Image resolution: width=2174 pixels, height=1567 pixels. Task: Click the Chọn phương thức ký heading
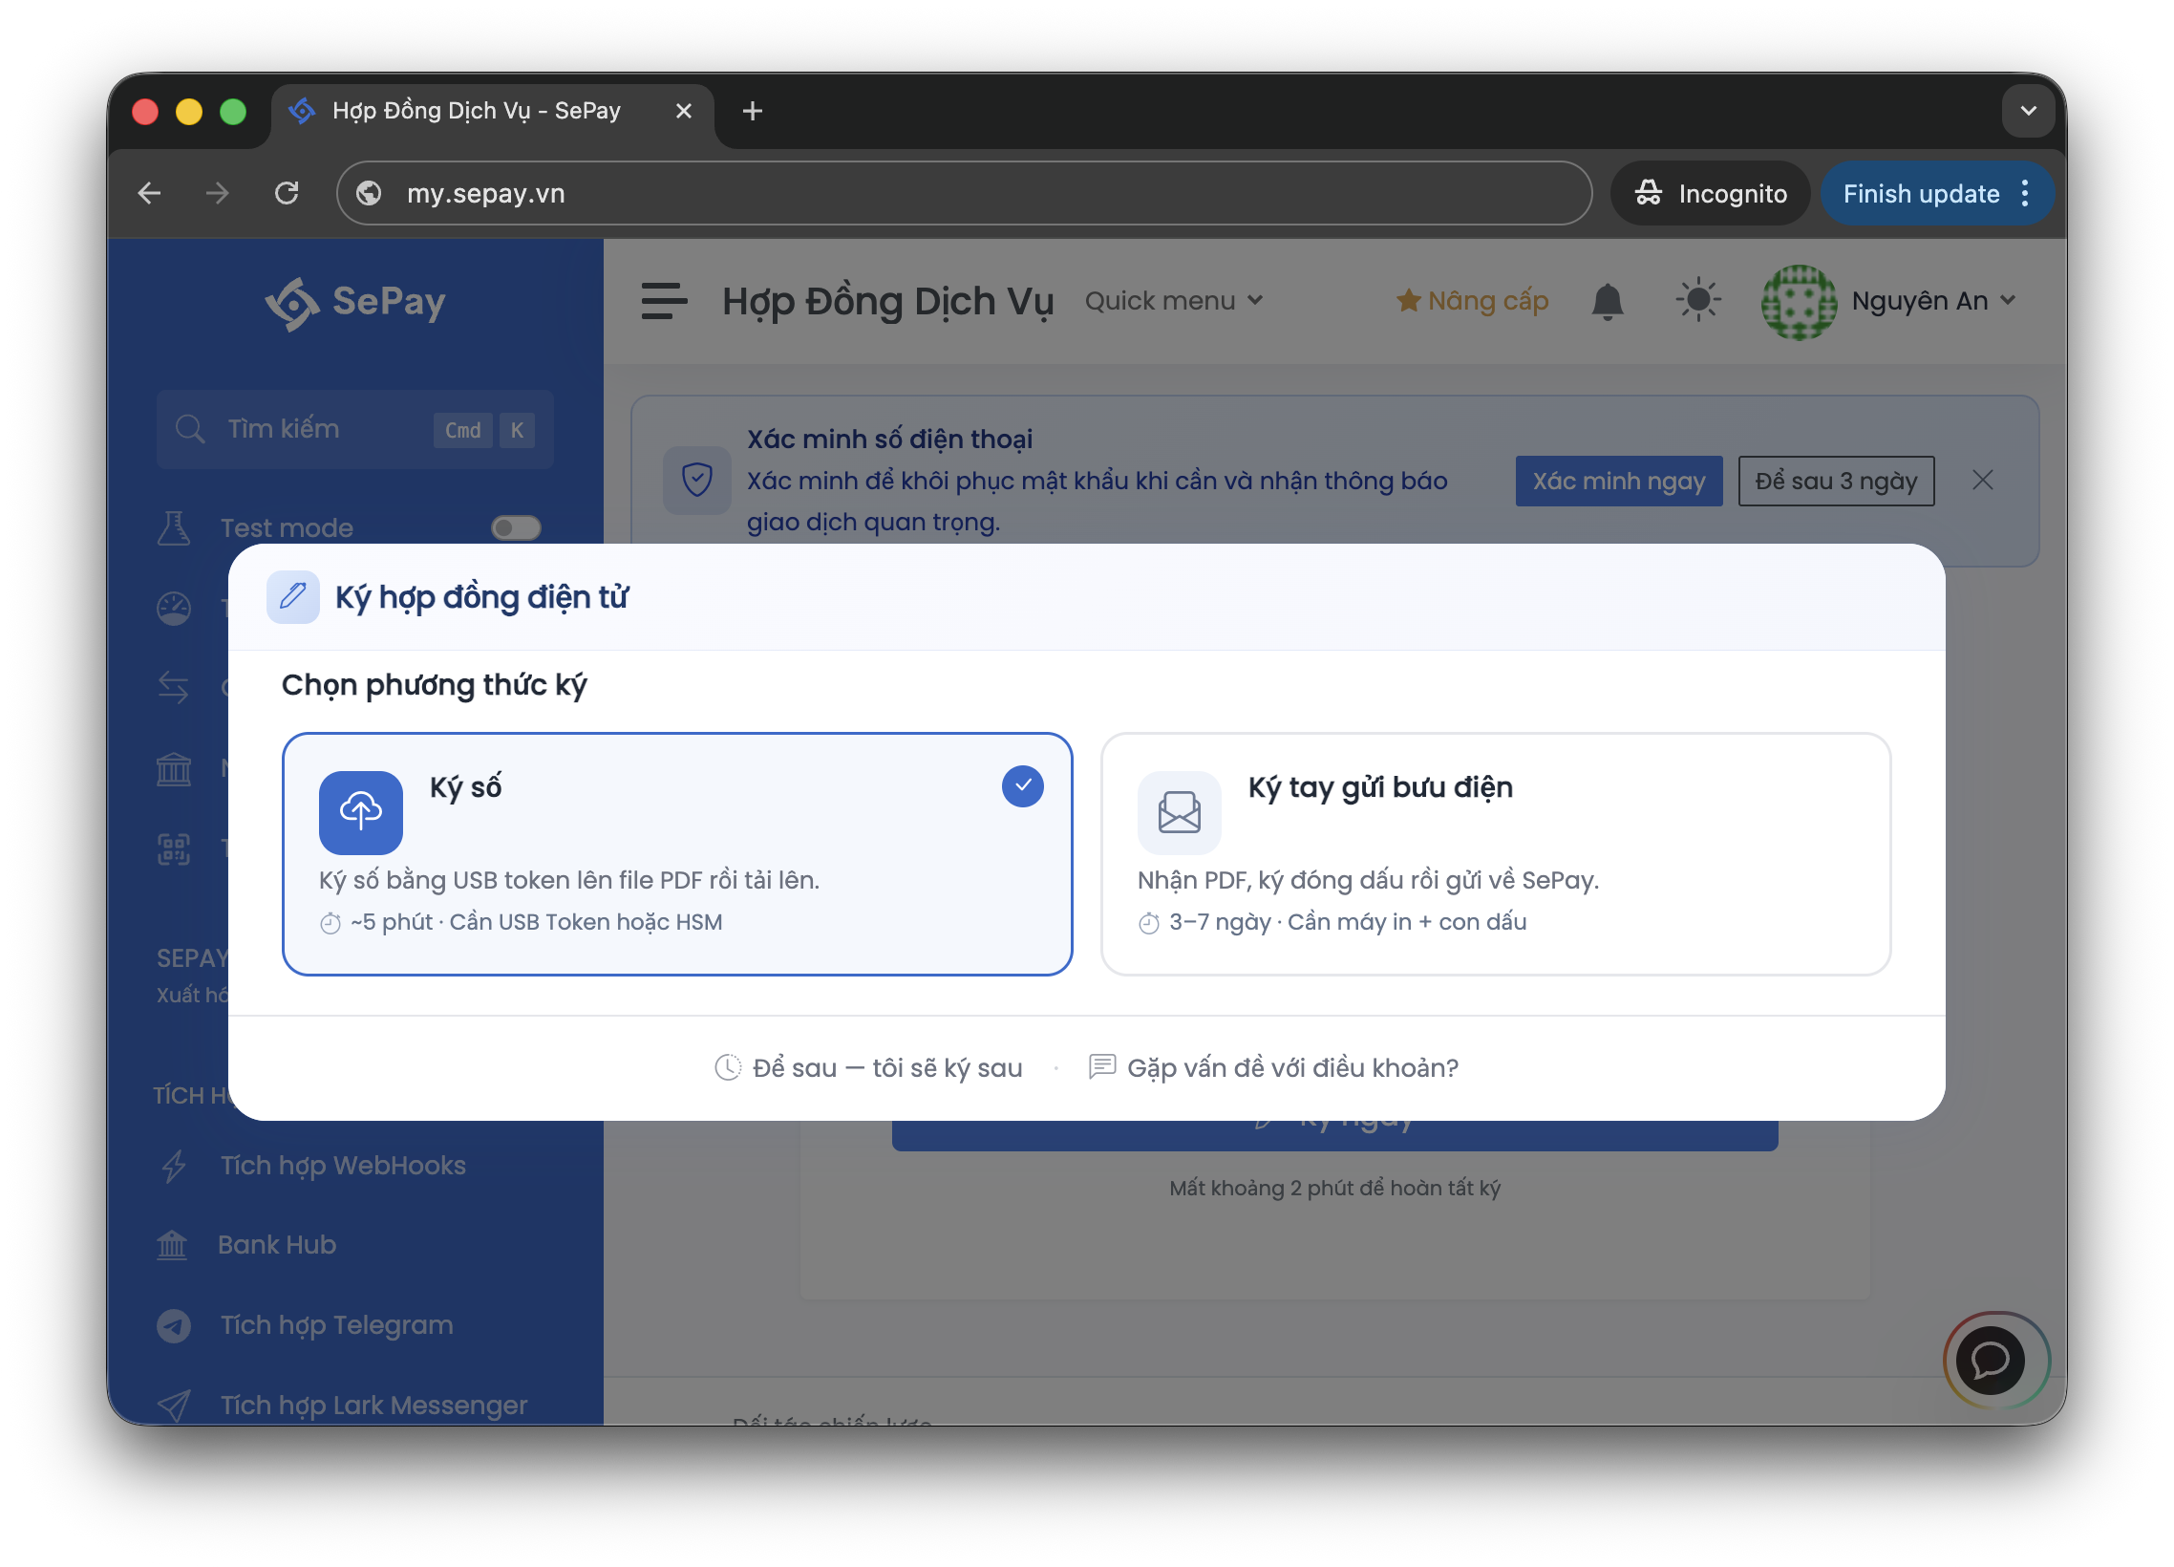tap(435, 685)
